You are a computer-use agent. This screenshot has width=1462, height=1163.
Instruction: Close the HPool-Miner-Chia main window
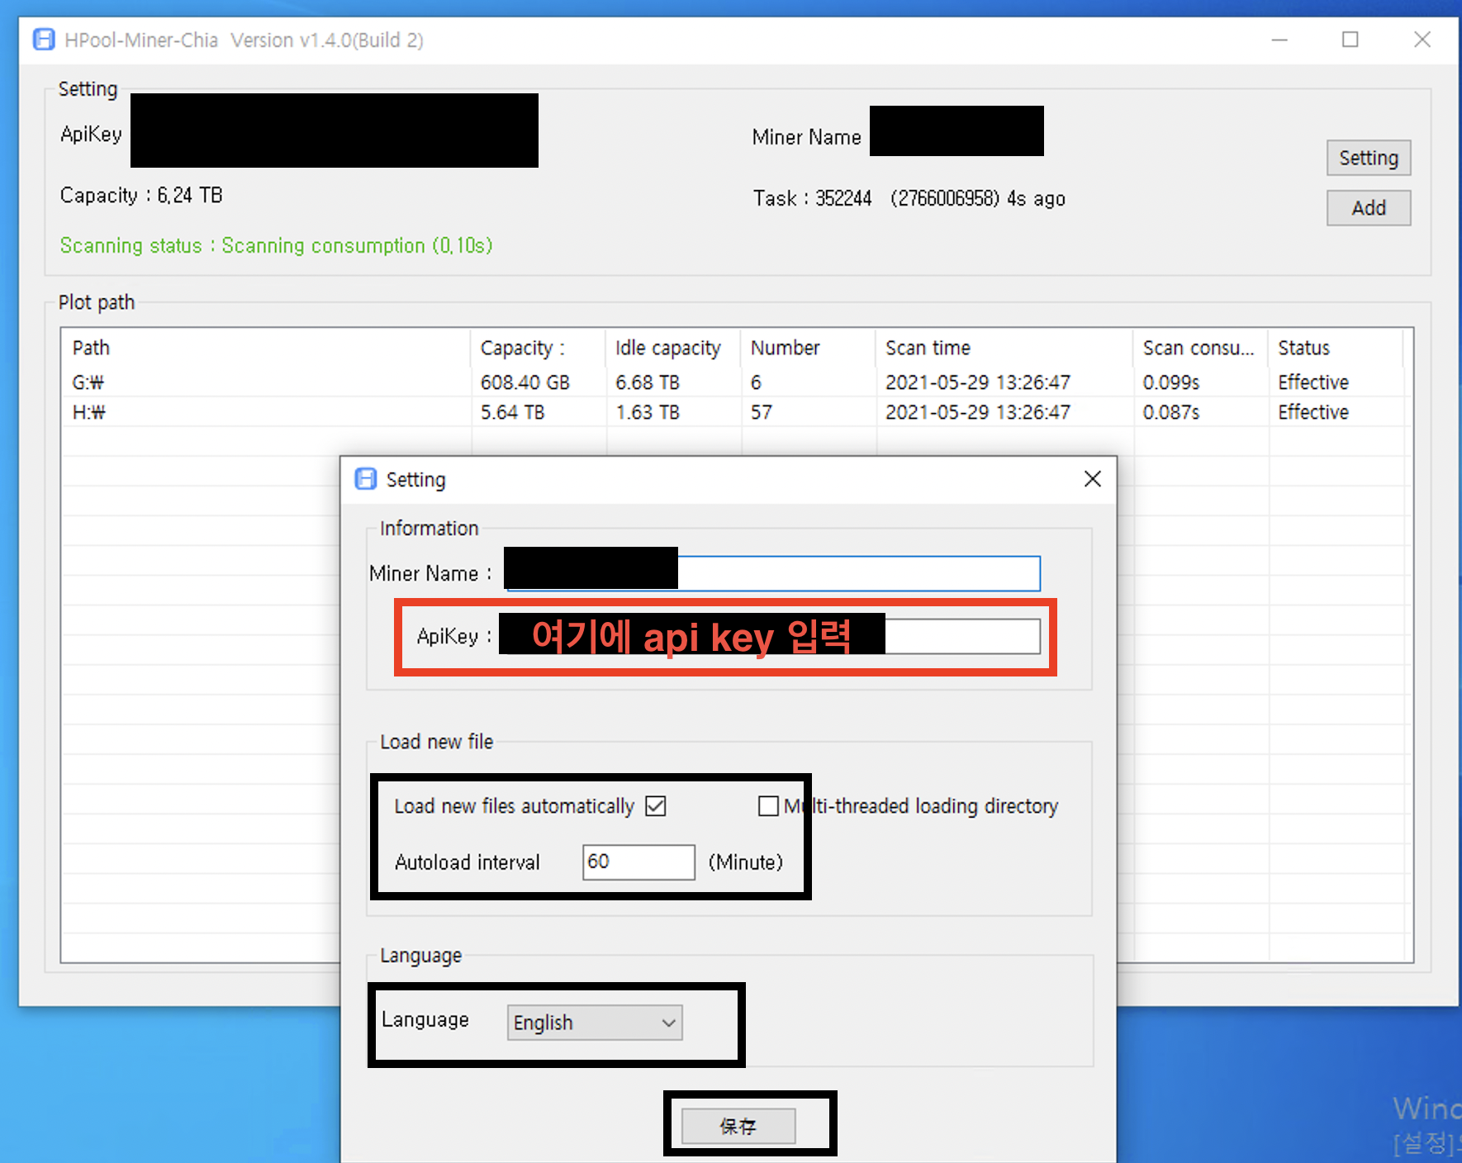[x=1422, y=40]
